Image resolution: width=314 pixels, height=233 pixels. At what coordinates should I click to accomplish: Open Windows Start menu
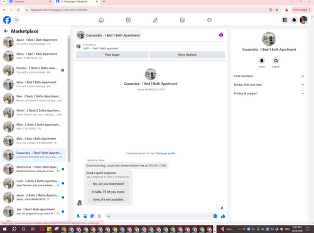pos(4,229)
